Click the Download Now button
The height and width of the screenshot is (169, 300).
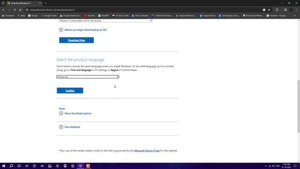(x=76, y=40)
